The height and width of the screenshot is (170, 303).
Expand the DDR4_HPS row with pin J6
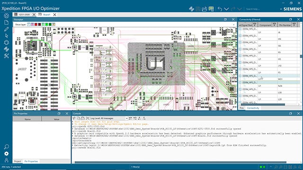click(240, 29)
